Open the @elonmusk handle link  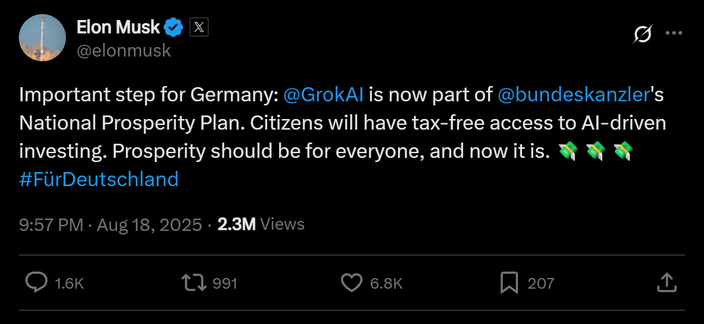pyautogui.click(x=124, y=51)
